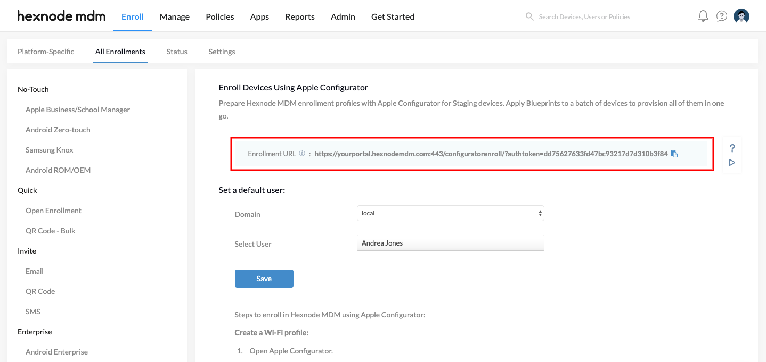
Task: Open SMS invite enrollment
Action: 33,312
